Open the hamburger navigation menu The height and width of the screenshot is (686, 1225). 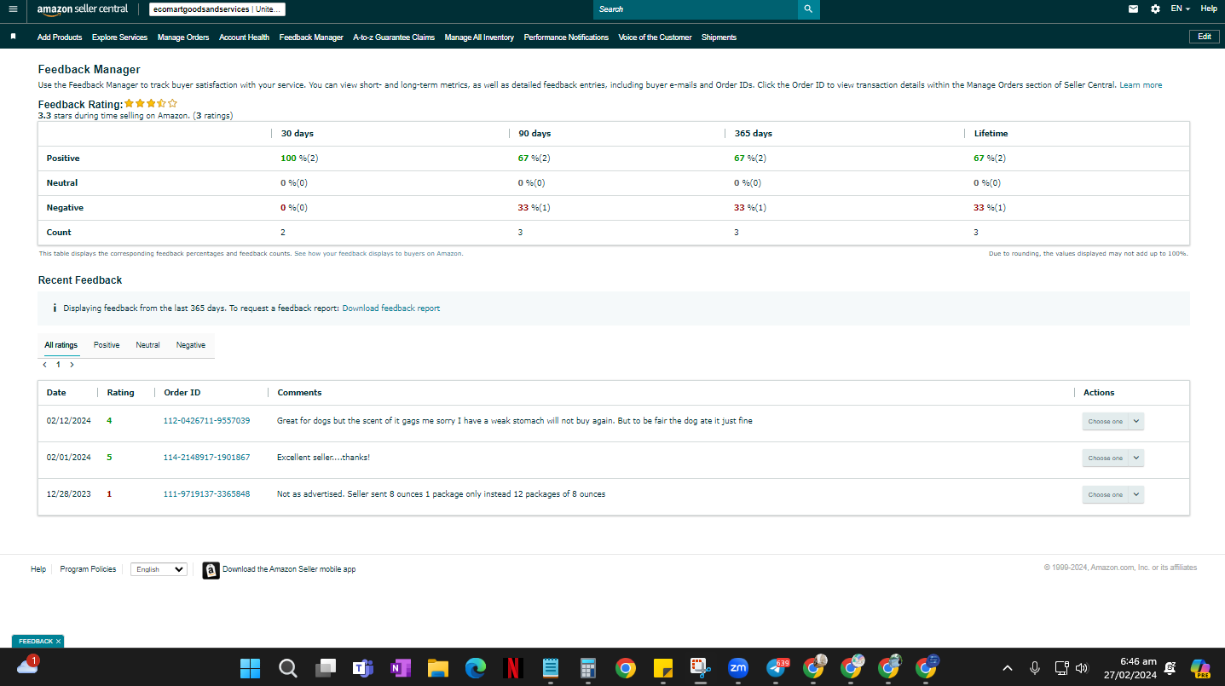[x=13, y=9]
